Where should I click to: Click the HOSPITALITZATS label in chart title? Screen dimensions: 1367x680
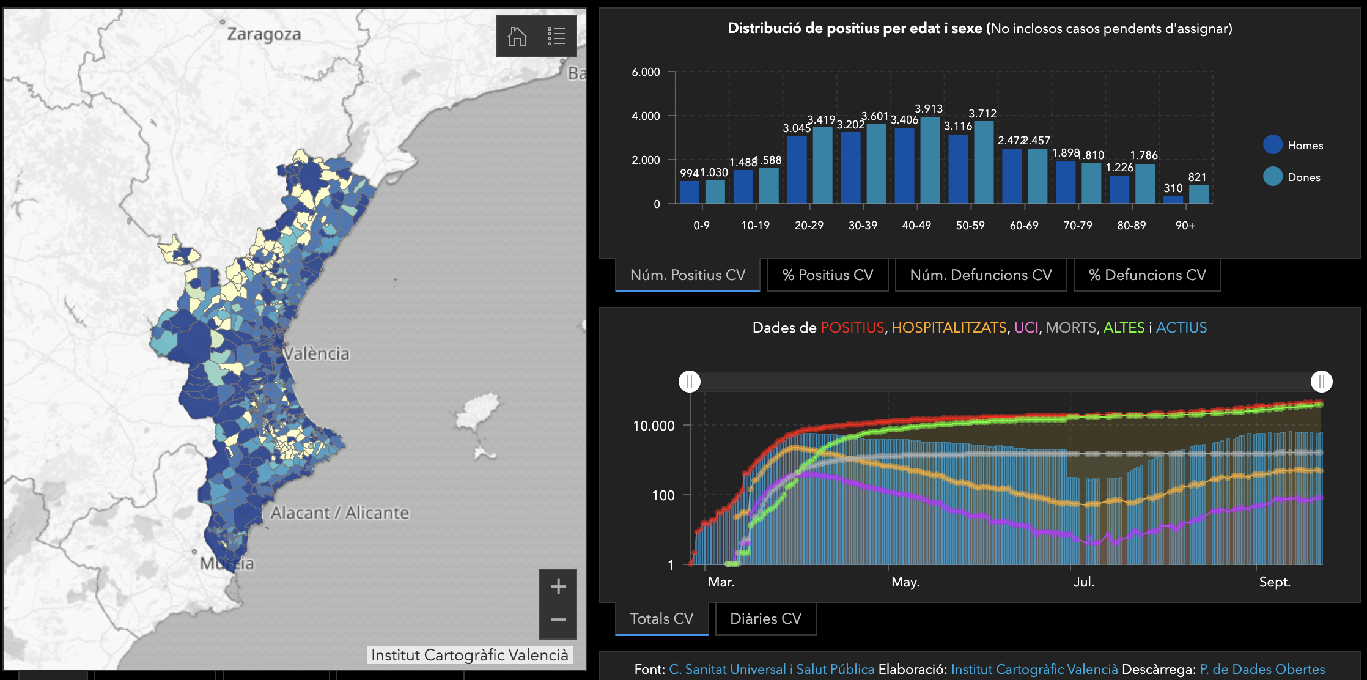949,328
